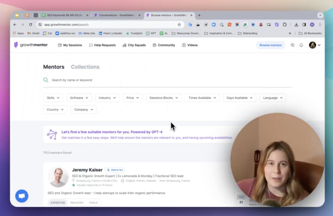This screenshot has height=216, width=333.
Task: Open the Days Available filter dropdown
Action: [239, 98]
